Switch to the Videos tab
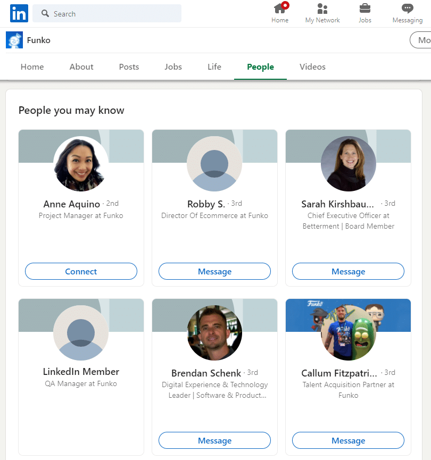 312,67
